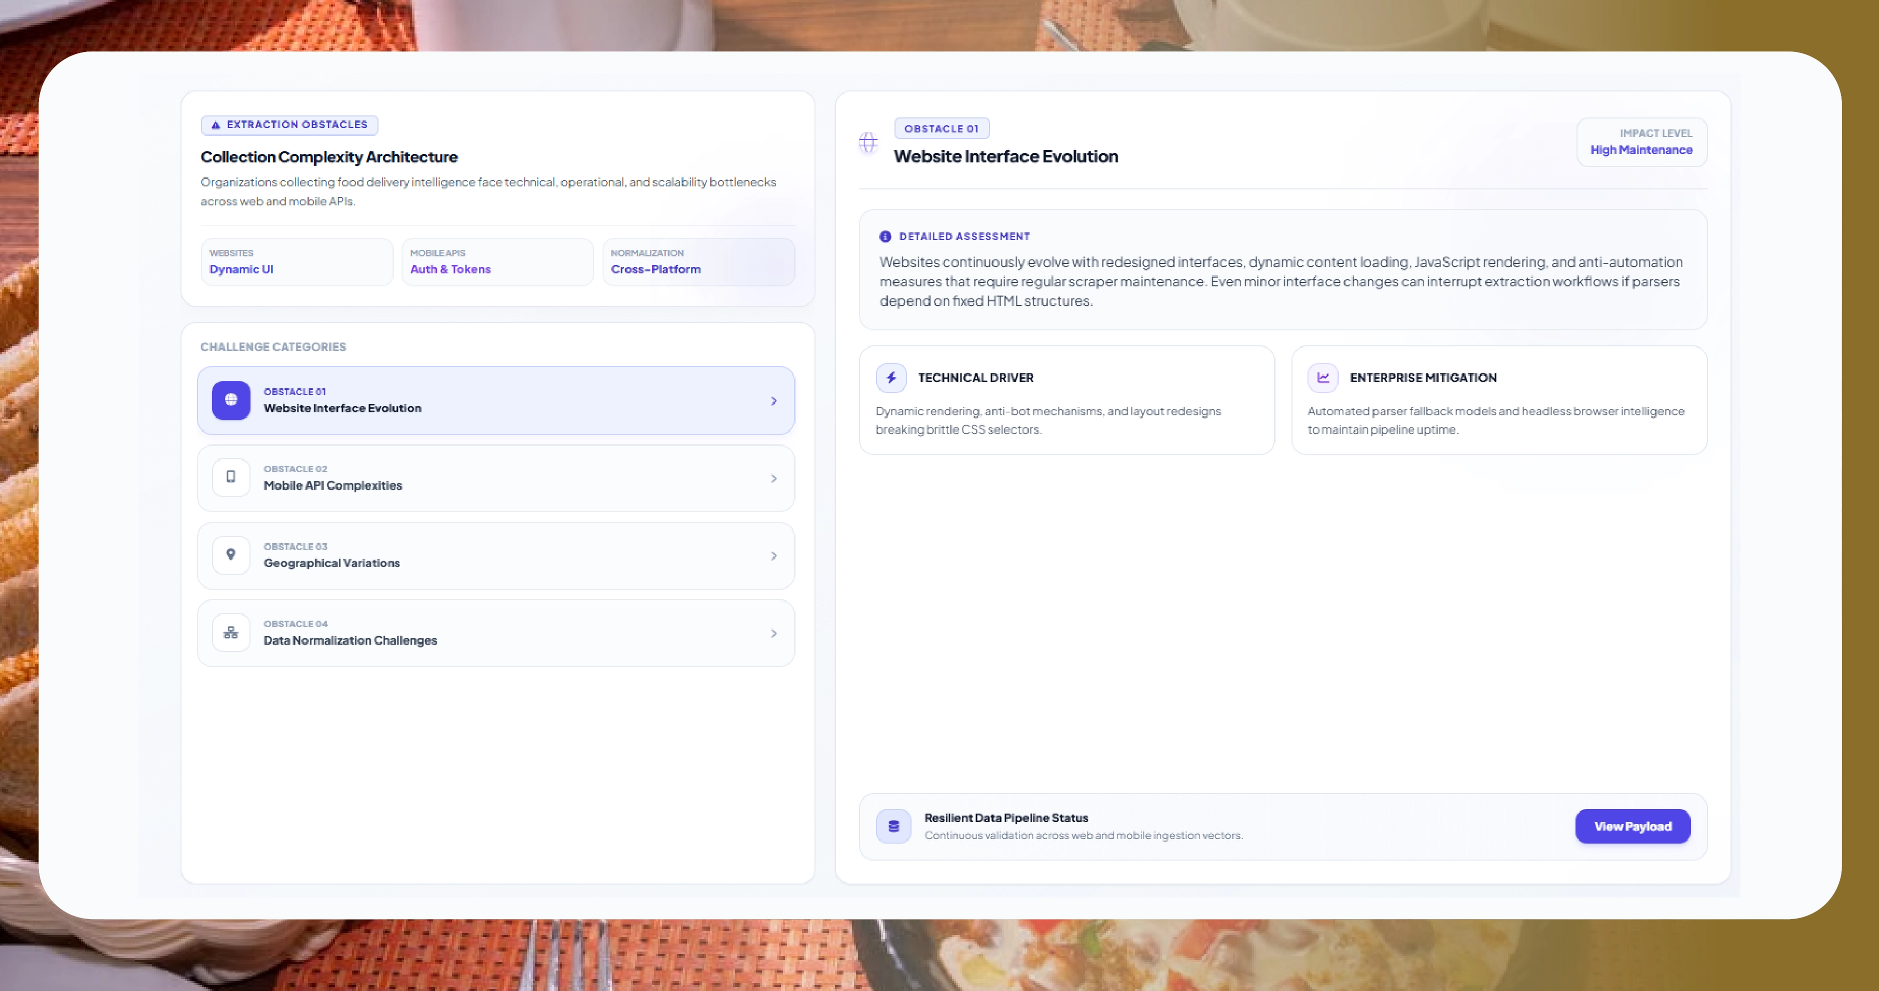Click the Enterprise Mitigation card title

[1423, 378]
